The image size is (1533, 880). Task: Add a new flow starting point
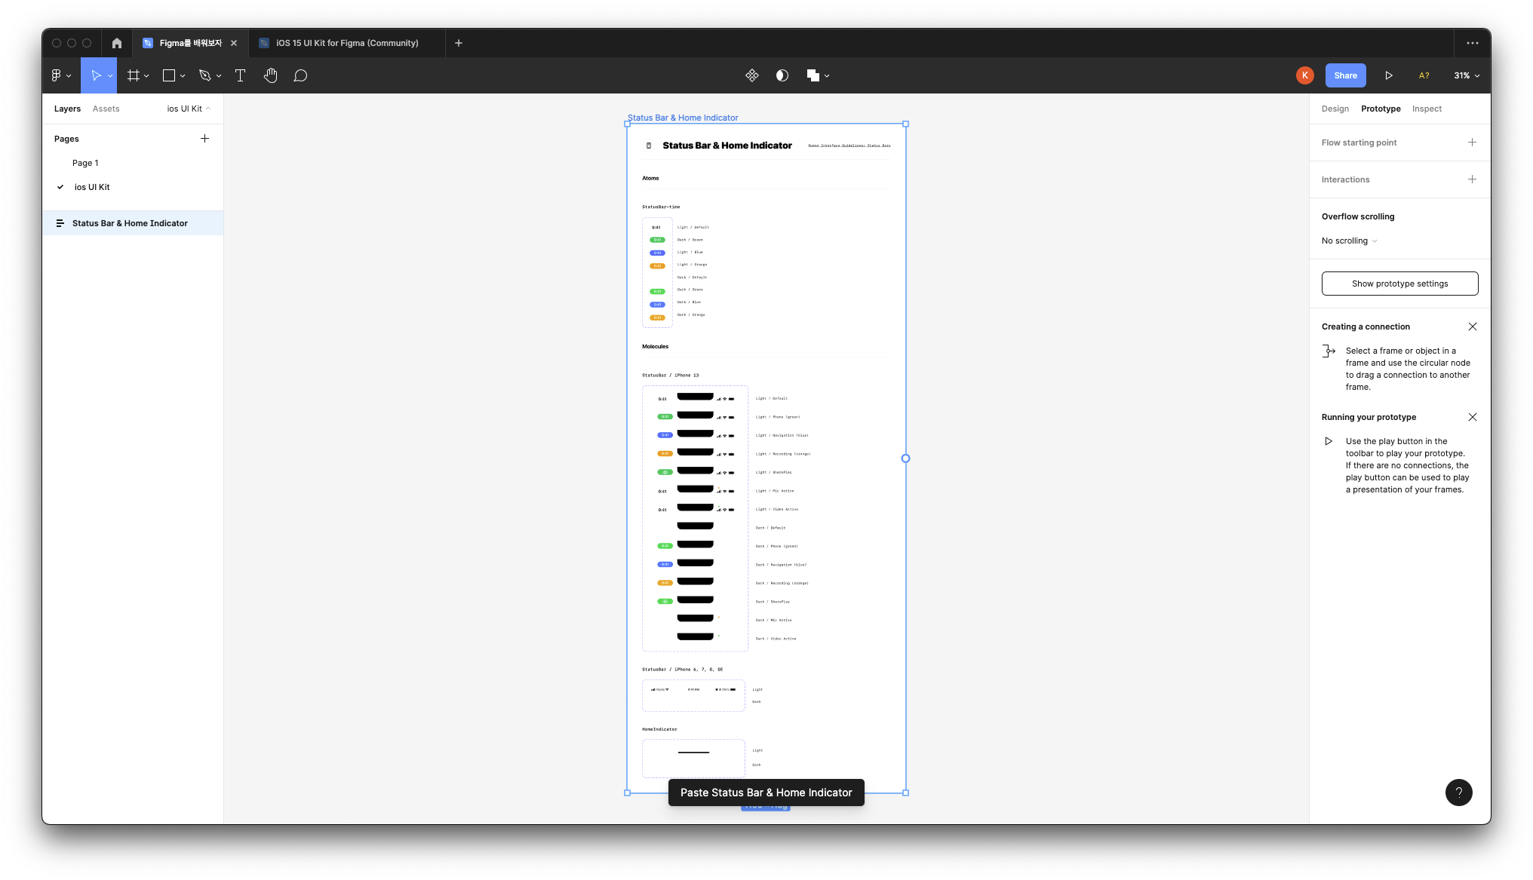coord(1472,143)
